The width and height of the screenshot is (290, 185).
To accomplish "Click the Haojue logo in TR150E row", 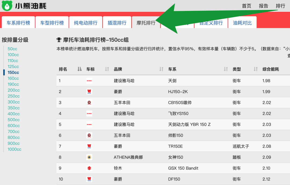I will point(89,146).
